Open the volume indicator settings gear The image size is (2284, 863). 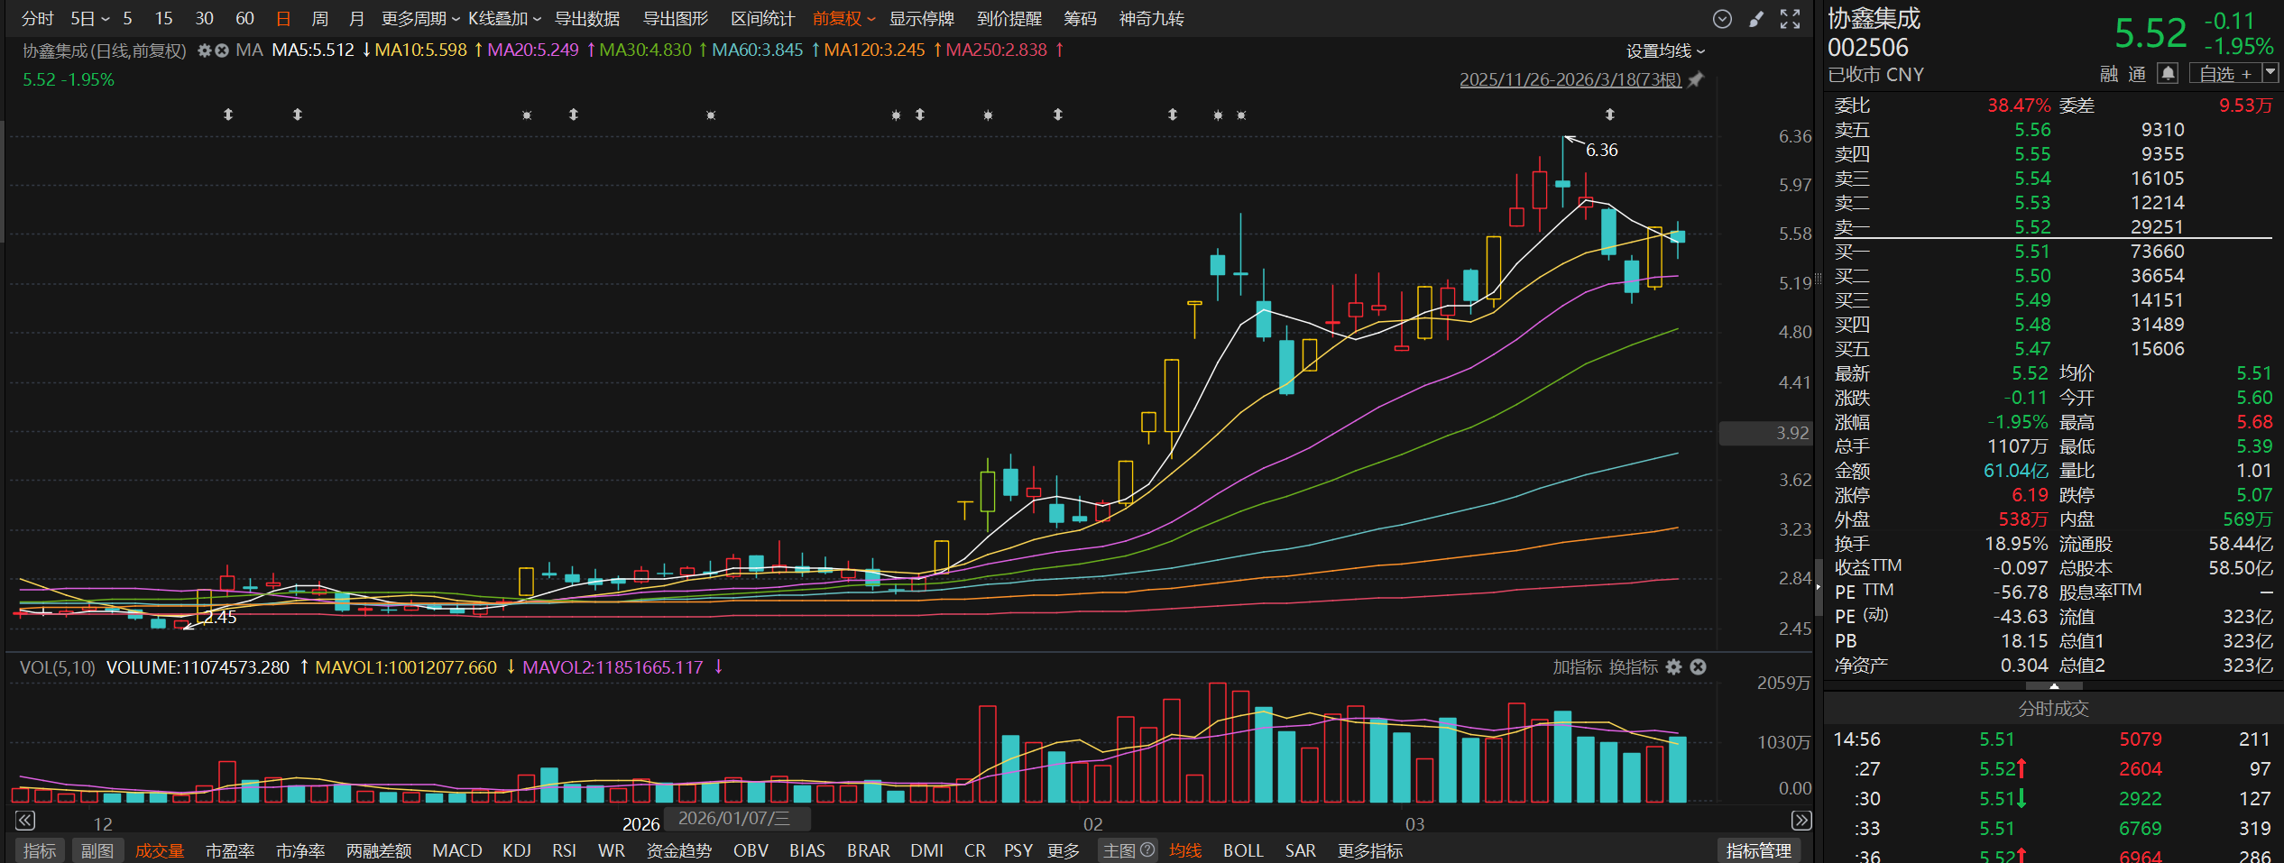pyautogui.click(x=1673, y=667)
